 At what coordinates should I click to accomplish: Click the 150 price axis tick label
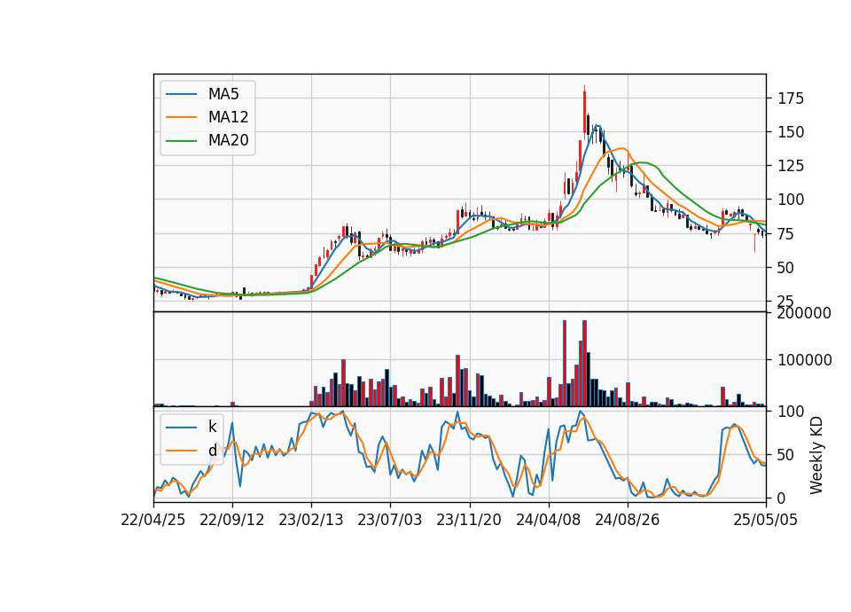point(791,132)
